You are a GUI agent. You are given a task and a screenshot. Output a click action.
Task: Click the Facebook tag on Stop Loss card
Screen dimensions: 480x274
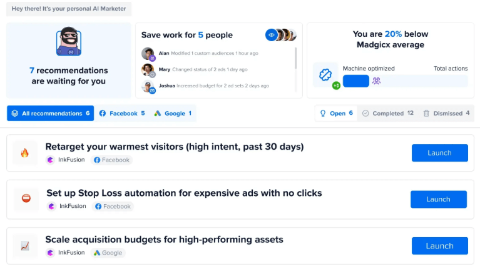tap(113, 206)
